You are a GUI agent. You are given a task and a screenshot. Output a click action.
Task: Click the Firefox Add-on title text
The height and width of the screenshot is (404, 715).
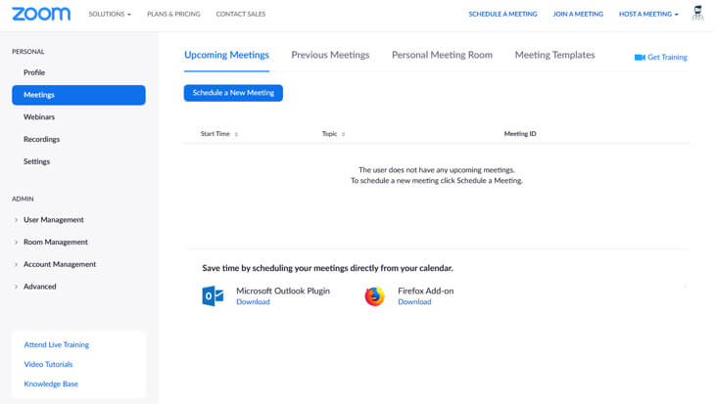point(425,291)
